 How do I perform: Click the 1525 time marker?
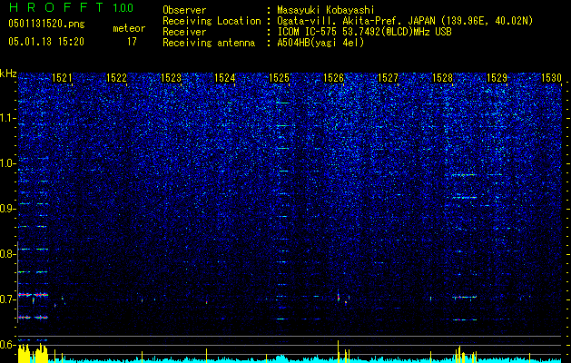279,78
